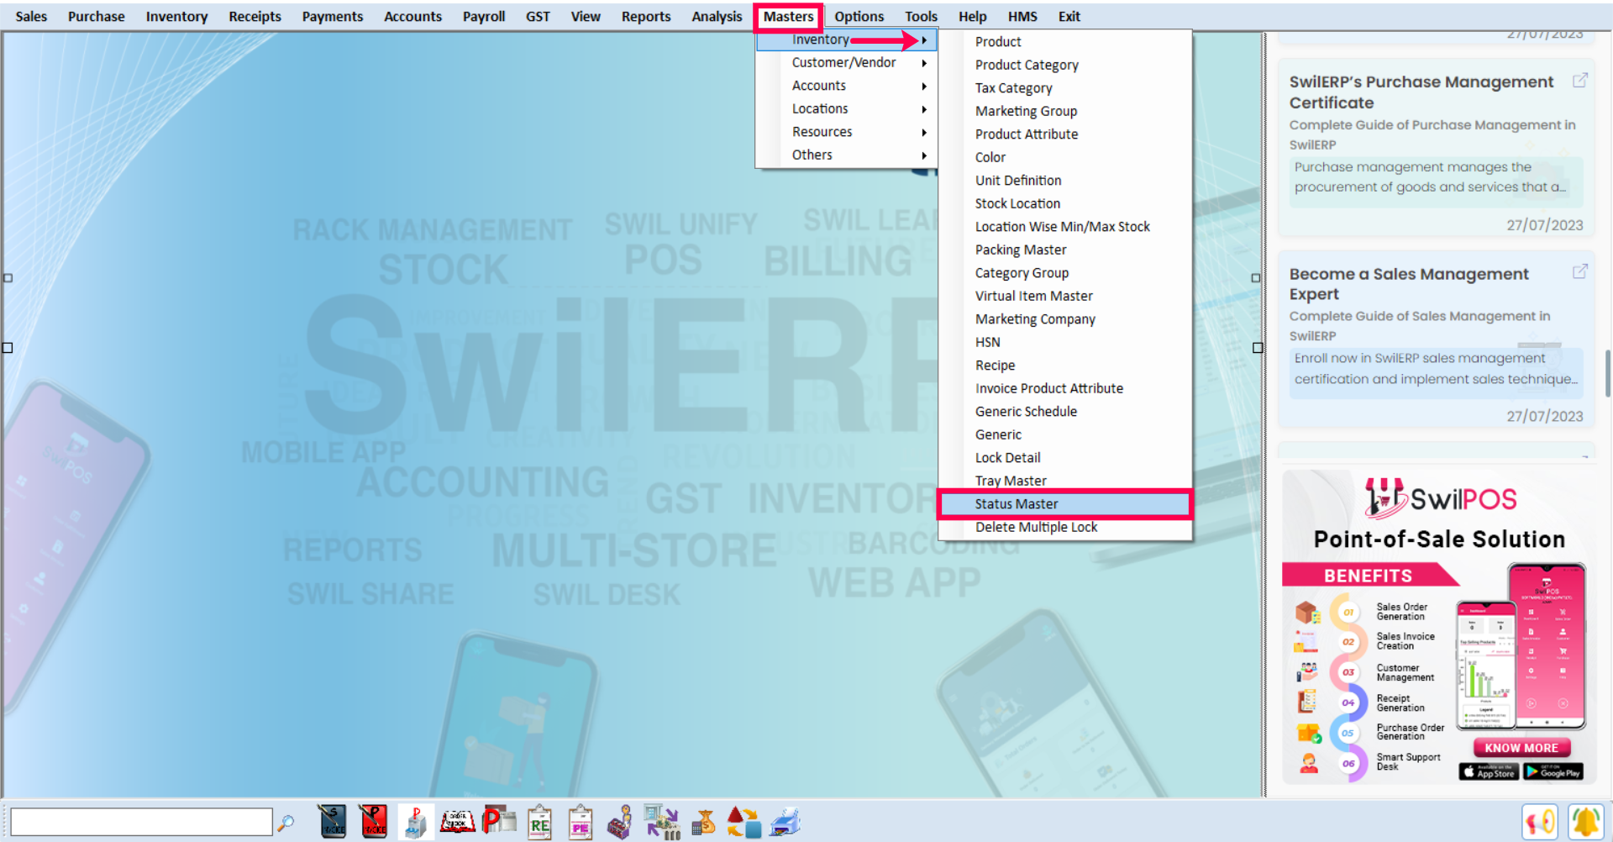
Task: Open the Sales menu
Action: [31, 17]
